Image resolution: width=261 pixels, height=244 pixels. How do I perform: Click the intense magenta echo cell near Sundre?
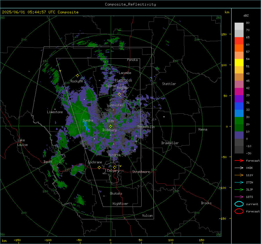[x=88, y=131]
